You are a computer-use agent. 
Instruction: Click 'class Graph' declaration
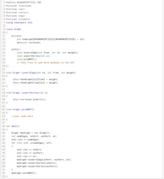pyautogui.click(x=13, y=29)
